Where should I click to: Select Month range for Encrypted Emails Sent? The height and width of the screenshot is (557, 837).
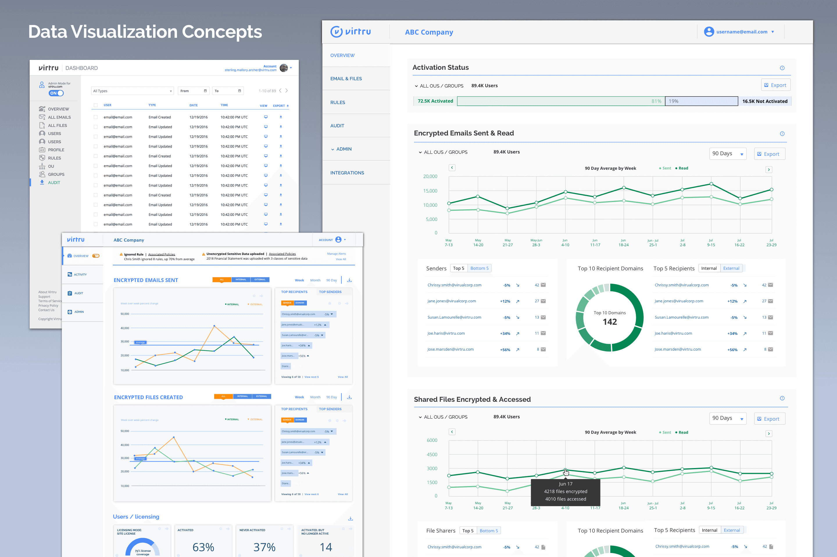[315, 280]
